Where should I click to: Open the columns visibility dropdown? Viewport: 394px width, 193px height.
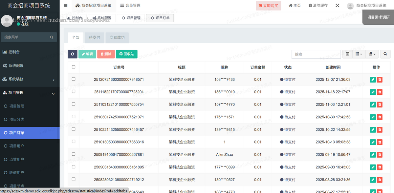359,54
